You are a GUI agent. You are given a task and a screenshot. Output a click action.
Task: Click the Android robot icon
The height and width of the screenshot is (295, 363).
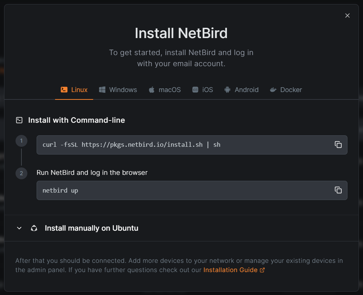click(x=227, y=90)
